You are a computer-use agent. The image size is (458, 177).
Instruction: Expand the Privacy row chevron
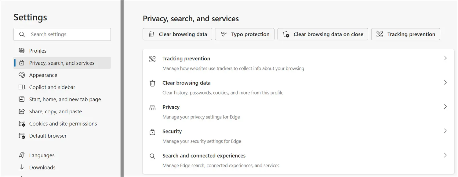[445, 107]
